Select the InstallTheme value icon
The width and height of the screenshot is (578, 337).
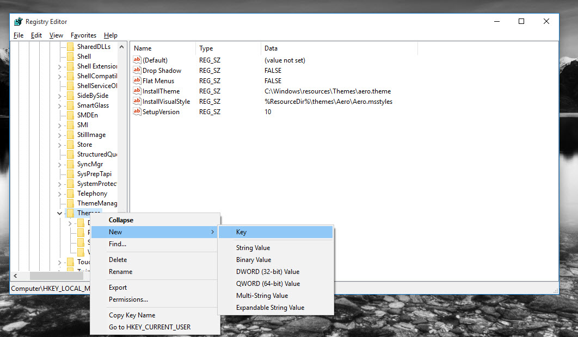point(137,91)
